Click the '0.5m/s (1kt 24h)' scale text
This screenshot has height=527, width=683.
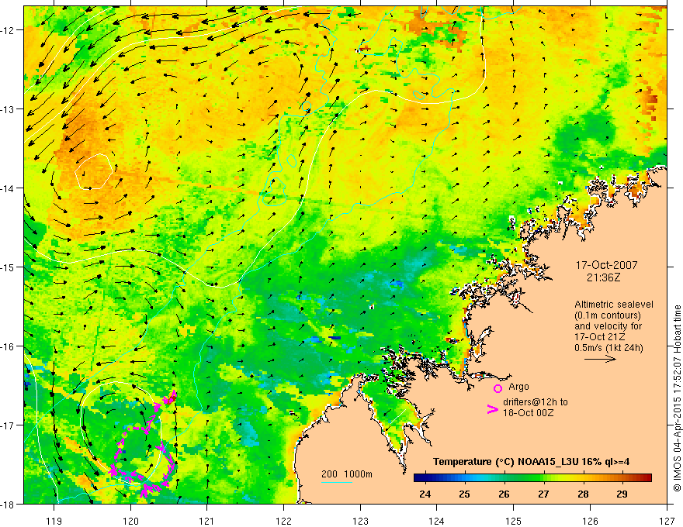[608, 348]
